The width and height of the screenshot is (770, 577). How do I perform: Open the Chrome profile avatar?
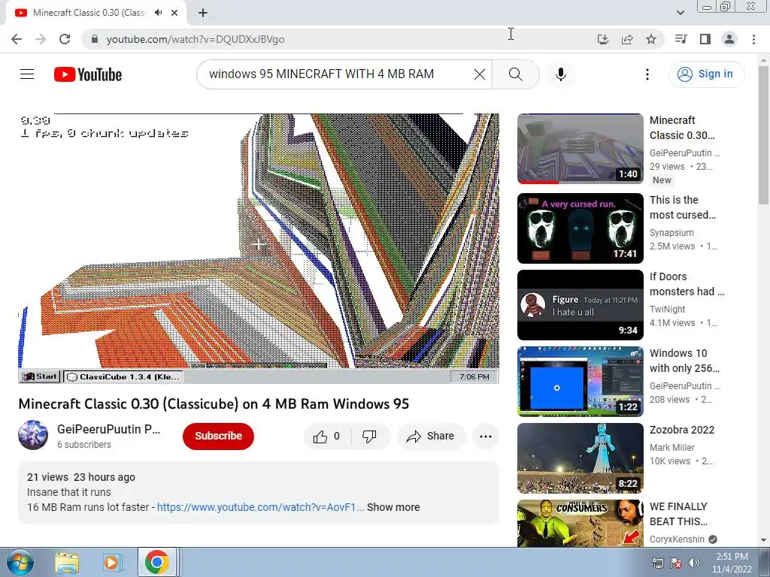click(729, 39)
